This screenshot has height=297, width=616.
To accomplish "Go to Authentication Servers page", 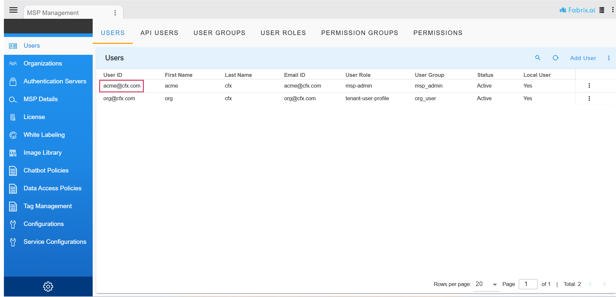I will (x=55, y=81).
